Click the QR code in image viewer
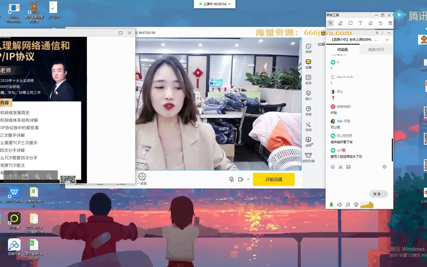The image size is (427, 267). 68,179
